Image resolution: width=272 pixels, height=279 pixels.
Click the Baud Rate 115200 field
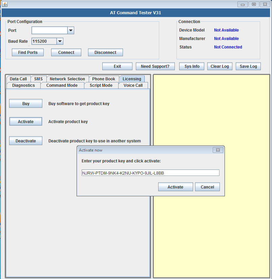(x=44, y=41)
